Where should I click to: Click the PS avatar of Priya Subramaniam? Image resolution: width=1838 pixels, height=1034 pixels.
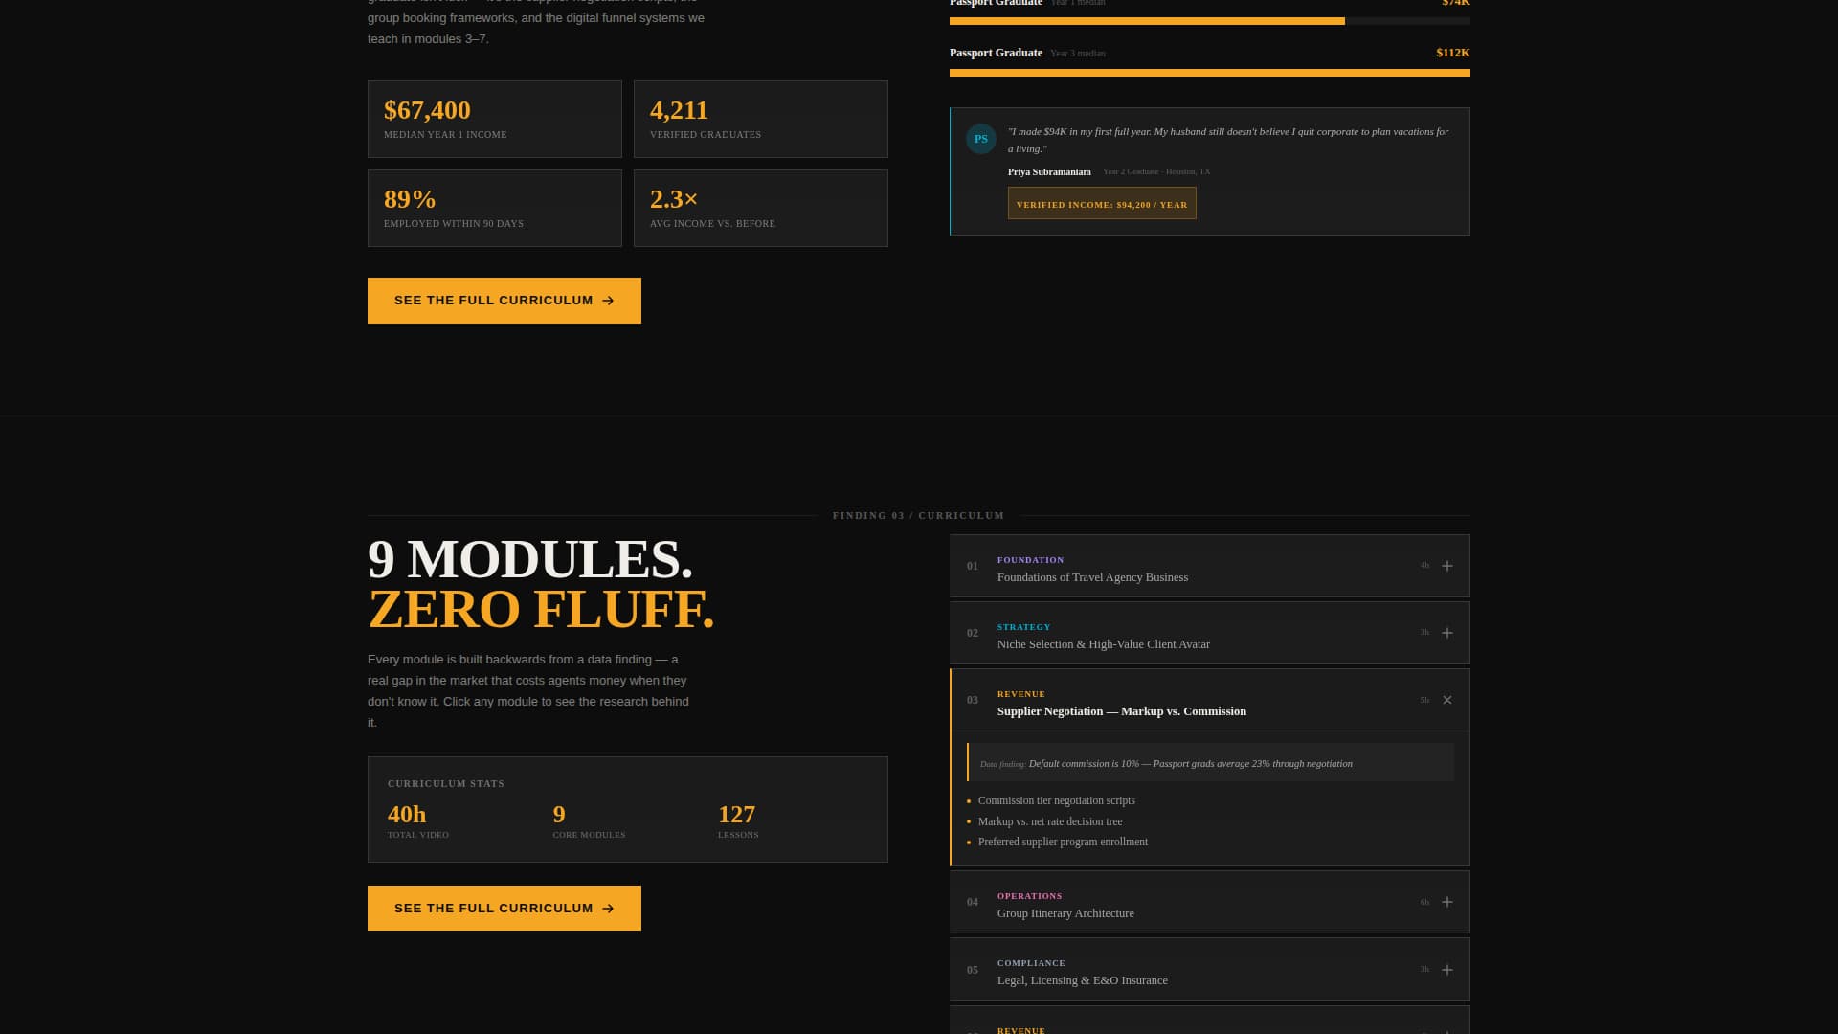[981, 139]
